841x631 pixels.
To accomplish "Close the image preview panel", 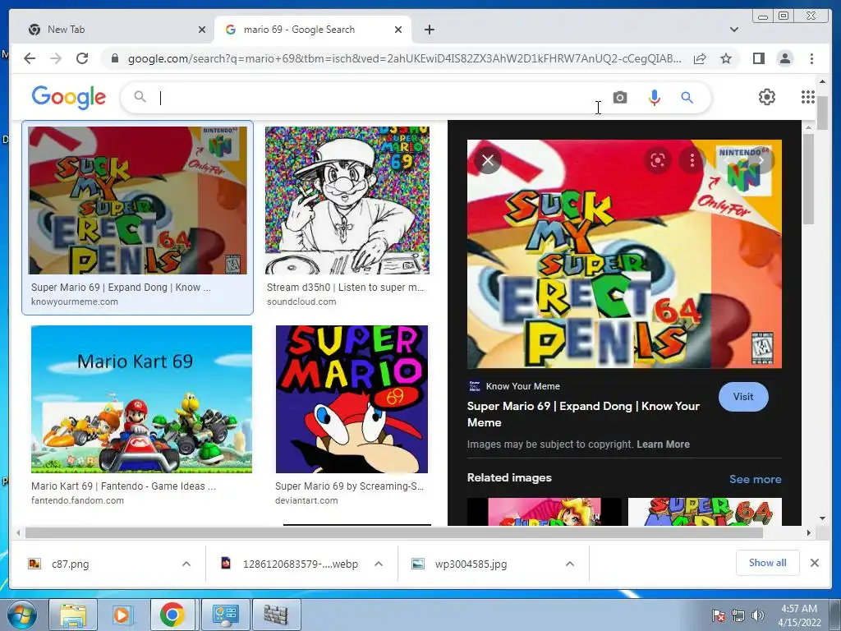I will 488,160.
